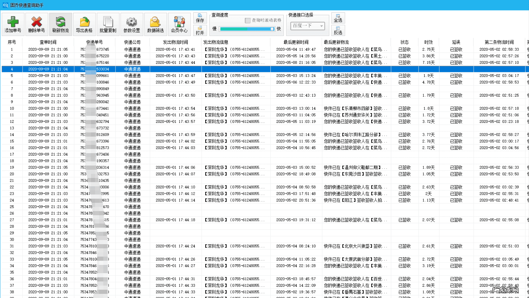529x298 pixels.
Task: Open 参数设置 (parameter settings)
Action: pos(131,24)
